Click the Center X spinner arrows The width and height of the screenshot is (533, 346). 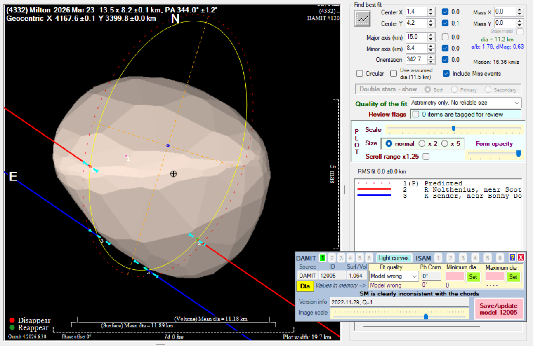pos(432,12)
